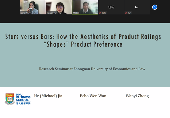Click the Yaxuan Ran name label
170x118 pixels.
[52, 13]
